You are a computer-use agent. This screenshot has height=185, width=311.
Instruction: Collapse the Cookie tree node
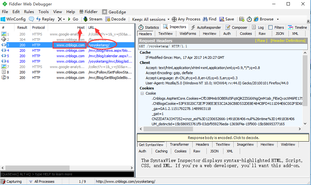pyautogui.click(x=142, y=93)
